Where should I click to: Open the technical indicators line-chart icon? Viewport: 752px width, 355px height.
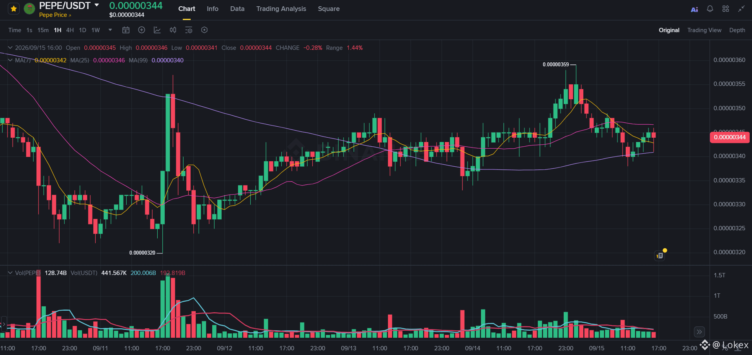tap(157, 30)
